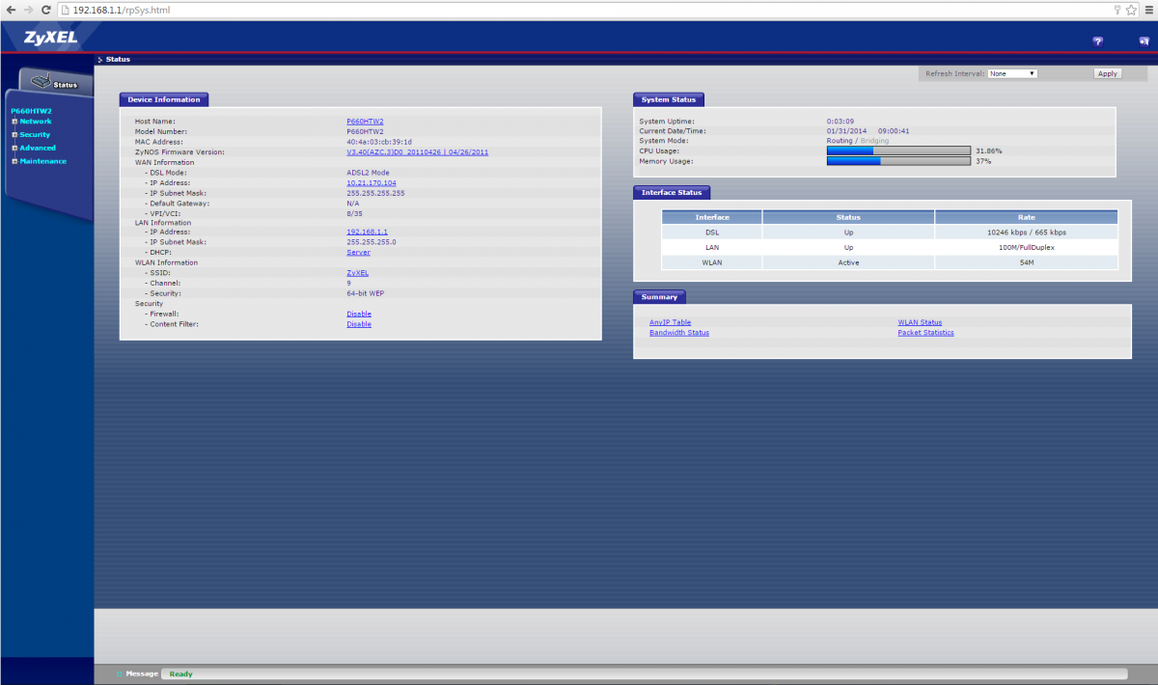Click the help question mark icon

pyautogui.click(x=1097, y=41)
